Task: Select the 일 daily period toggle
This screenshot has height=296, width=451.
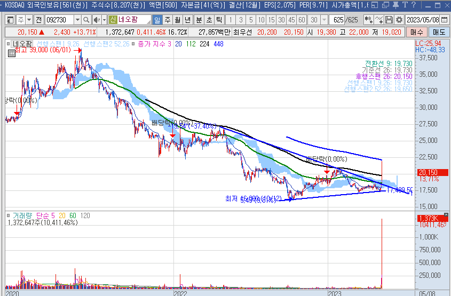Action: [x=157, y=20]
